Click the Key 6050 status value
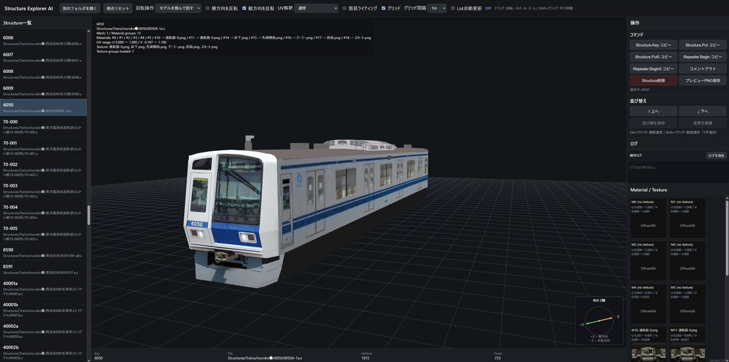The height and width of the screenshot is (362, 729). (98, 358)
